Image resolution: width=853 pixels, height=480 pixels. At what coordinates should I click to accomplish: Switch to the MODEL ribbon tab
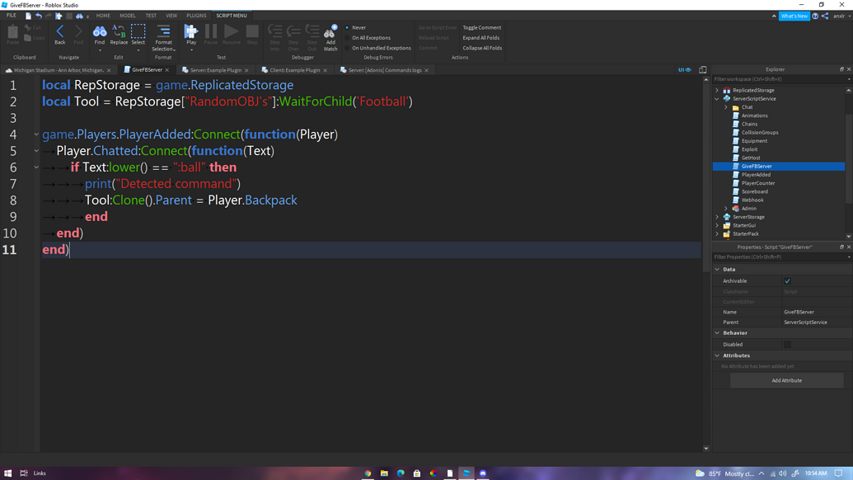(x=128, y=16)
